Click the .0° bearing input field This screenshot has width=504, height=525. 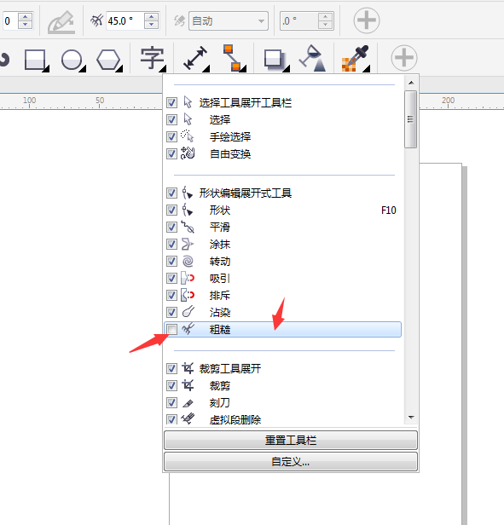(x=299, y=21)
